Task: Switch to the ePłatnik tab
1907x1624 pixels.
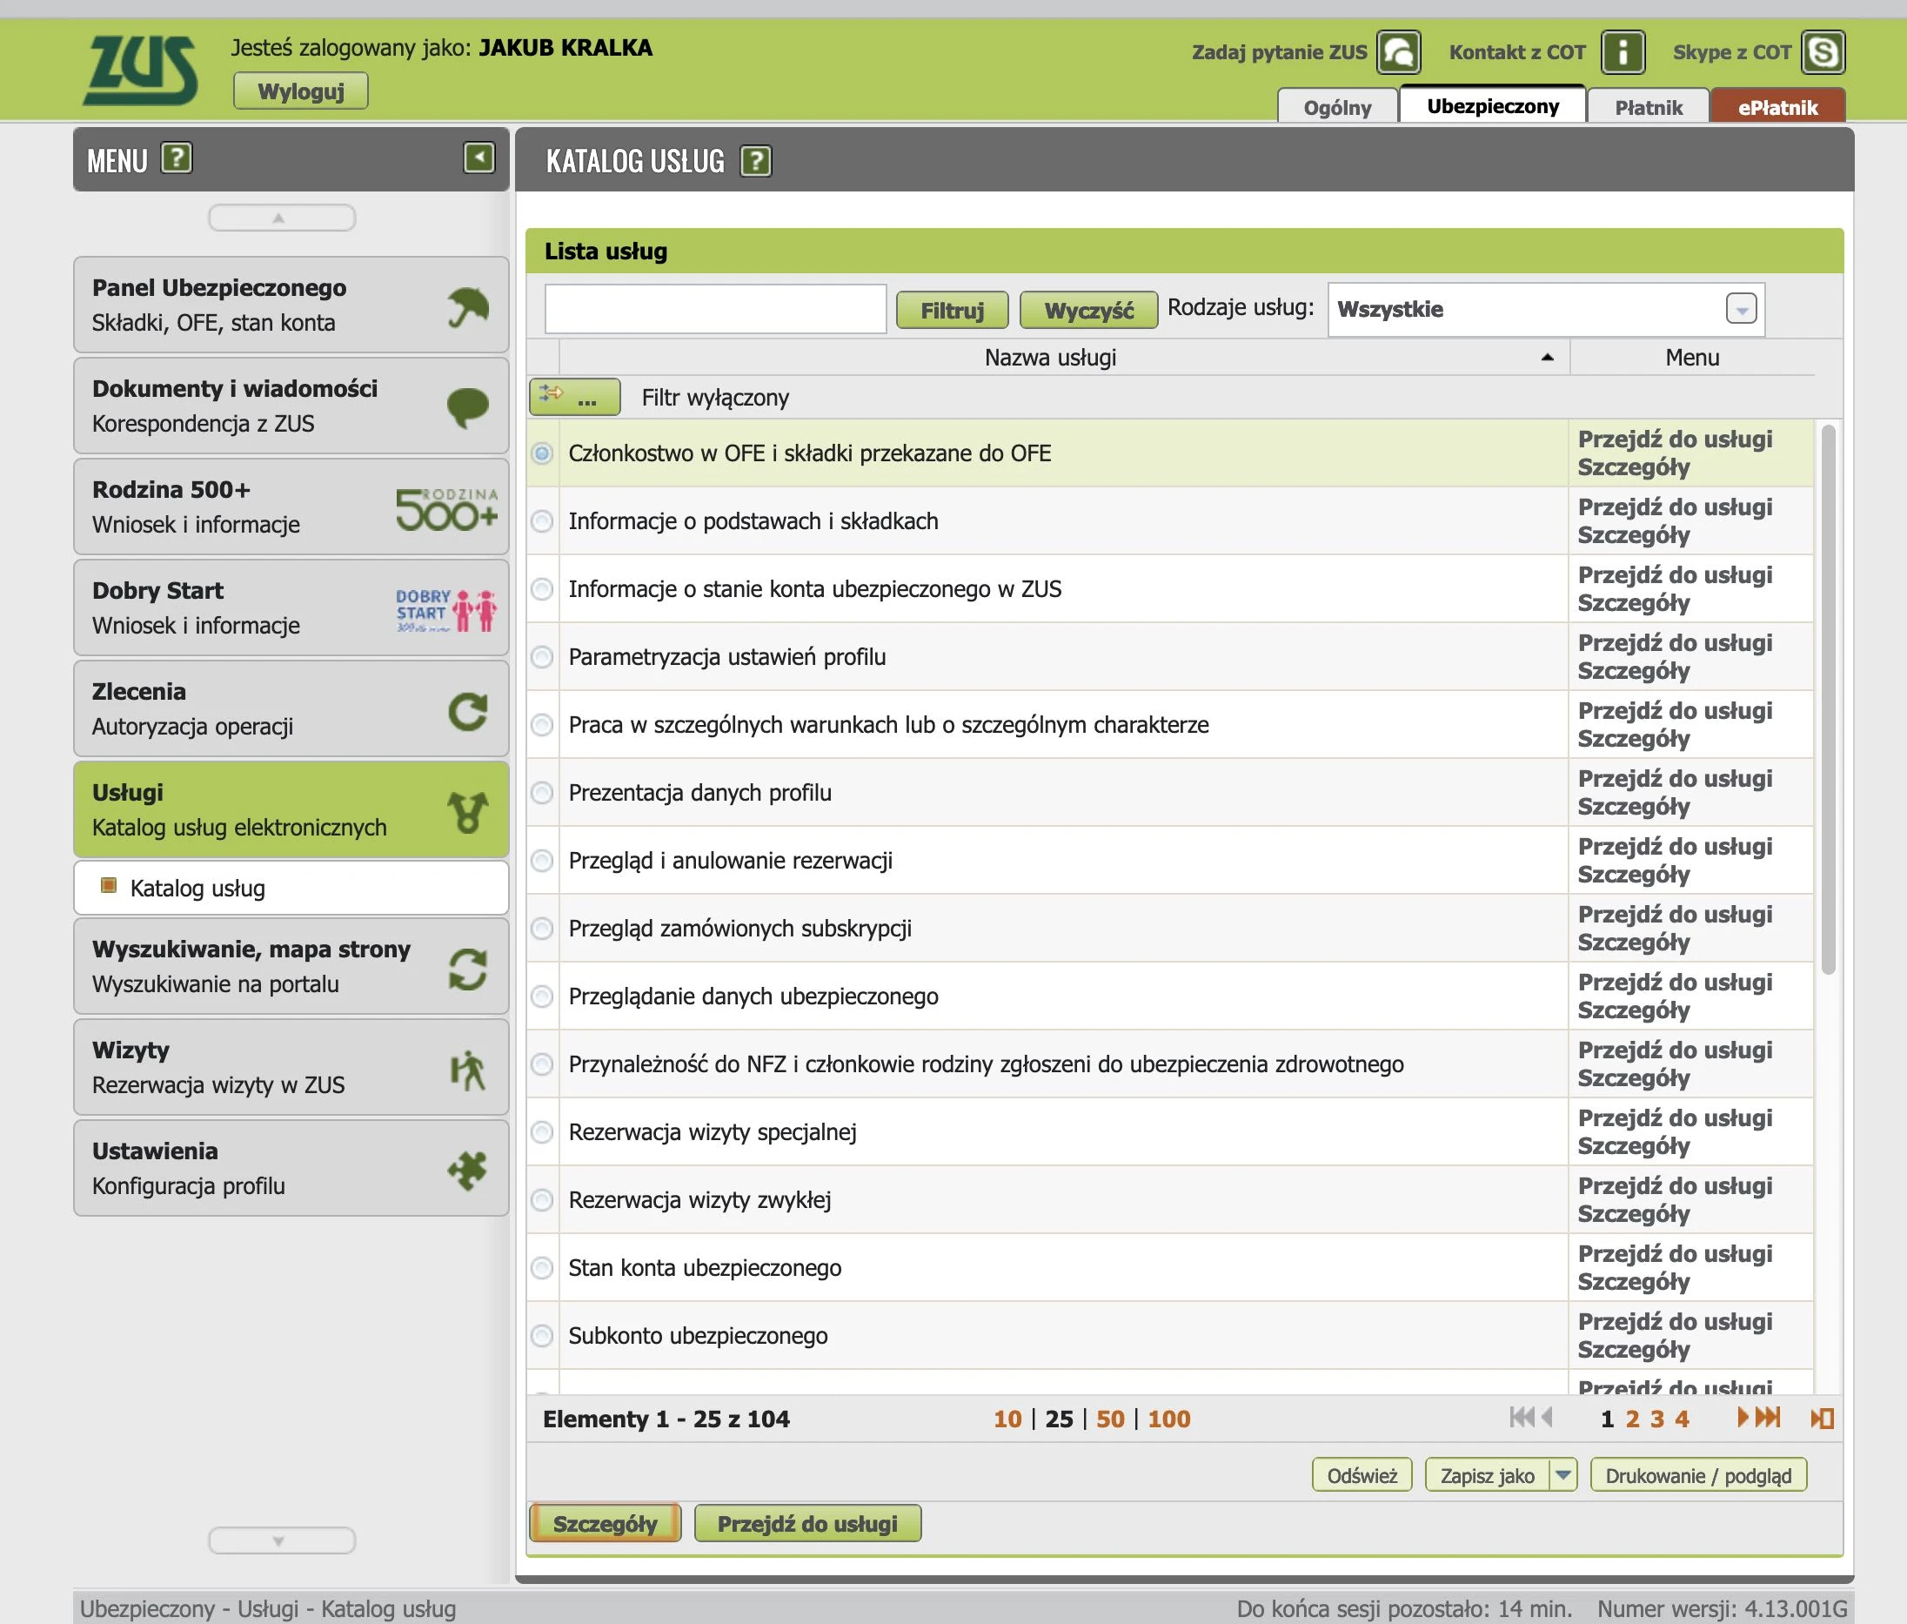Action: pyautogui.click(x=1777, y=107)
